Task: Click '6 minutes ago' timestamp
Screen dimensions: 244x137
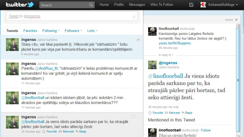Action: [x=30, y=54]
